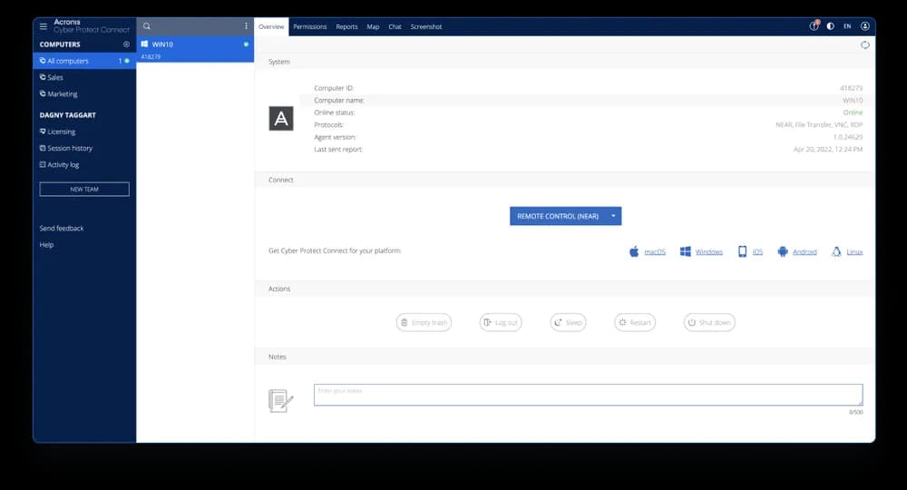Click the add icon next to COMPUTERS

click(x=126, y=44)
